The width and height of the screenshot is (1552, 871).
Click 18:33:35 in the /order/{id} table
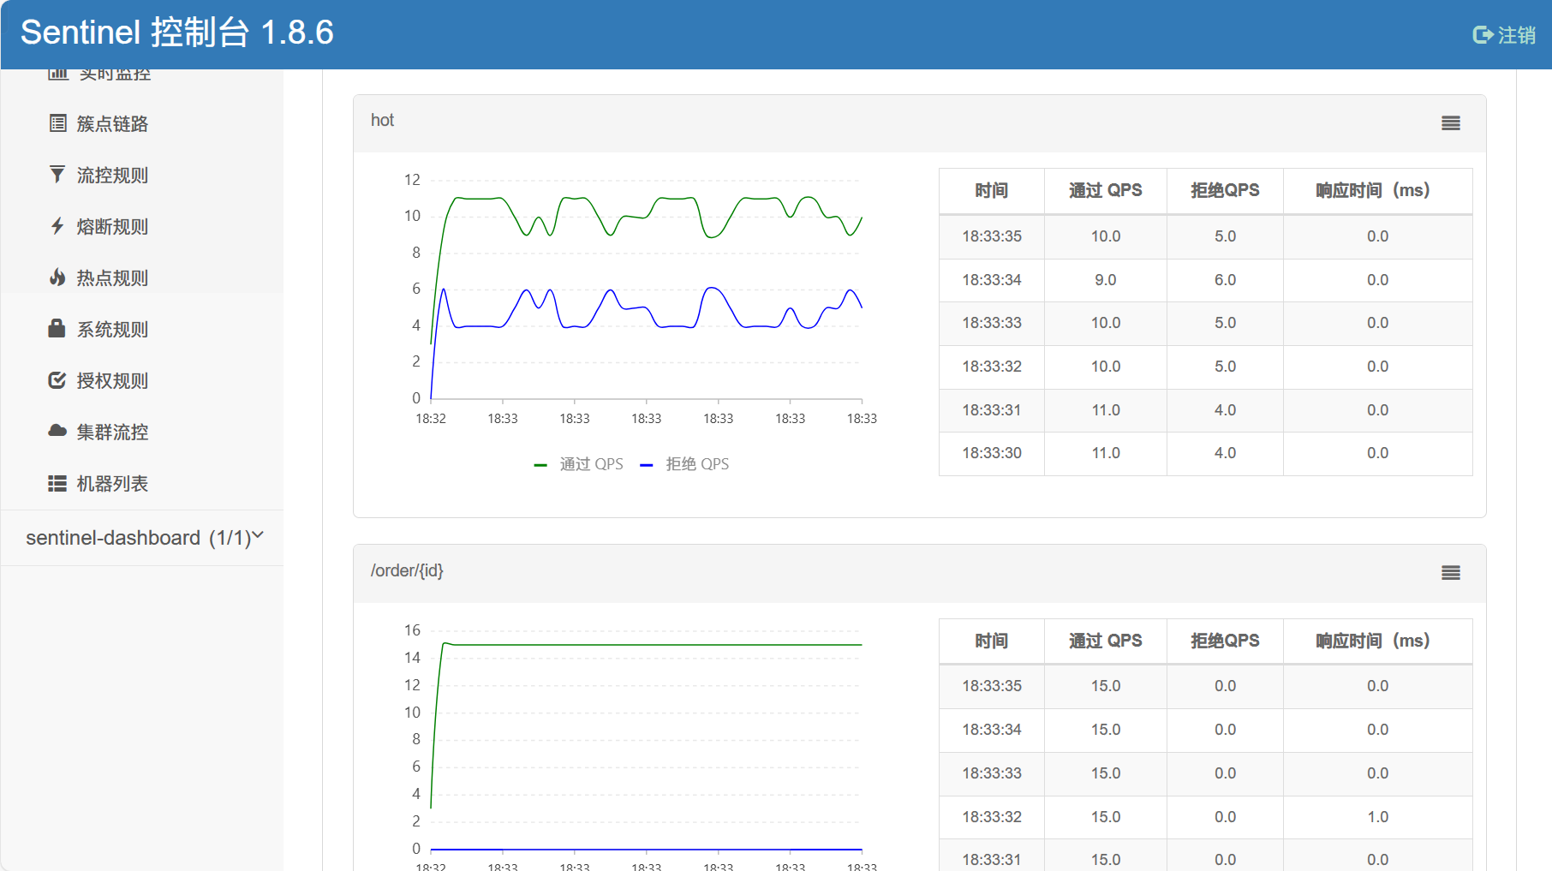(992, 686)
